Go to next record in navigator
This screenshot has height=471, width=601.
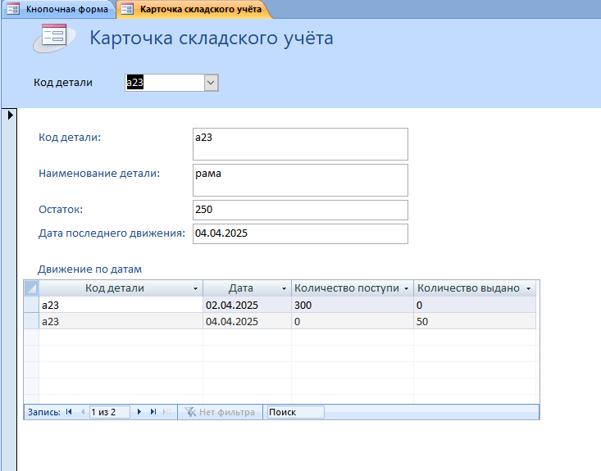pos(139,412)
